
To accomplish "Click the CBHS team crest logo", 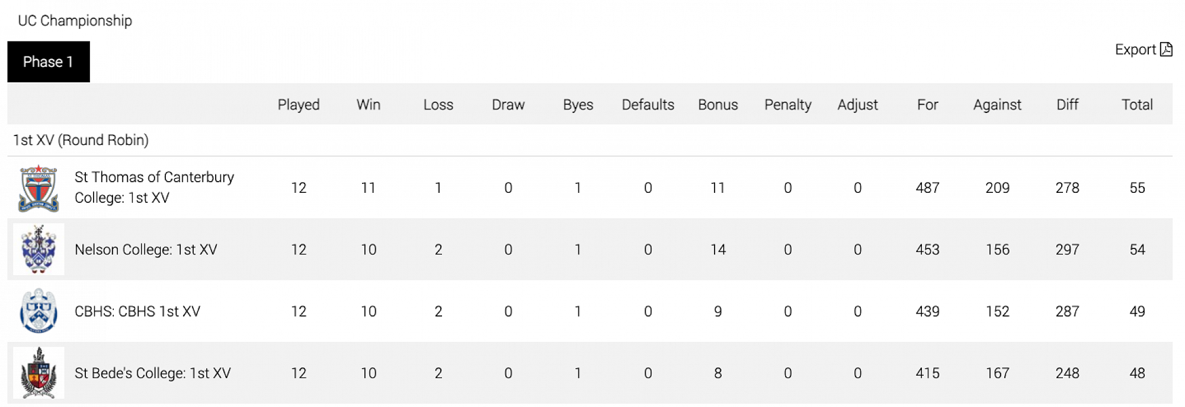I will click(x=39, y=311).
